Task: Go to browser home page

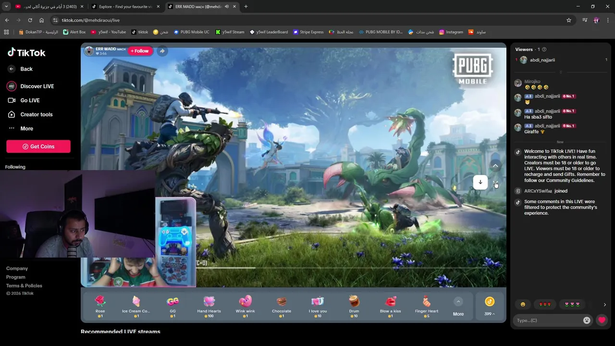Action: 41,20
